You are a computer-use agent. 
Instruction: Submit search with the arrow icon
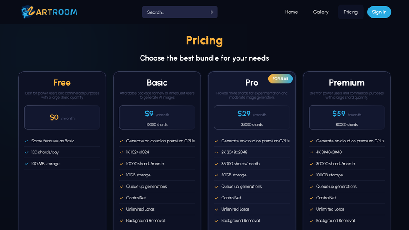[x=211, y=12]
